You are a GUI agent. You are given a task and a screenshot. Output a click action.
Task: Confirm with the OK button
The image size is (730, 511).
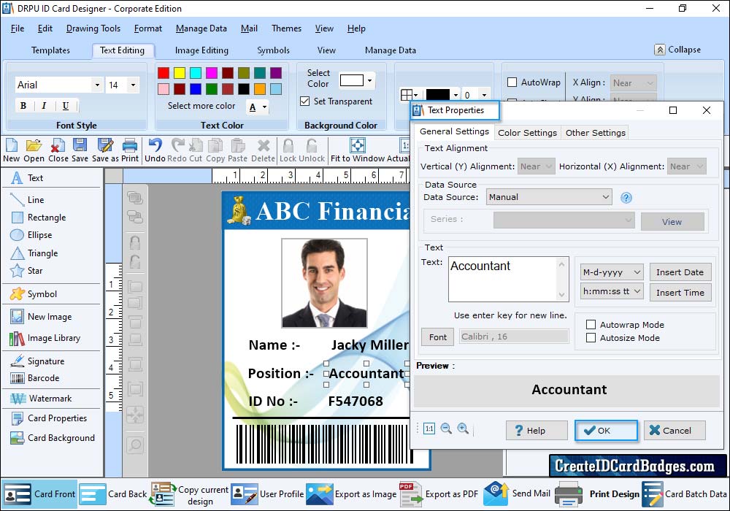[606, 431]
